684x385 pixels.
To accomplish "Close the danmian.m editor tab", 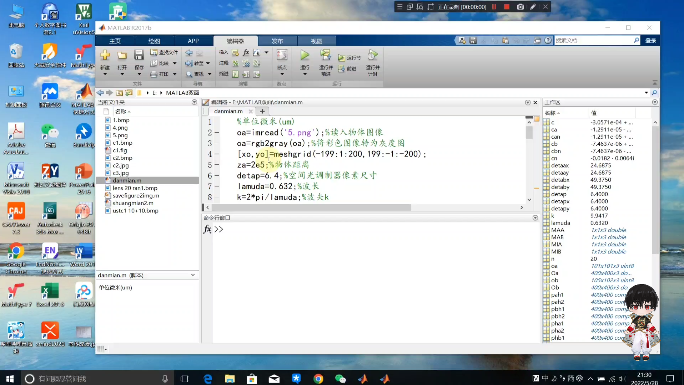I will pyautogui.click(x=251, y=111).
